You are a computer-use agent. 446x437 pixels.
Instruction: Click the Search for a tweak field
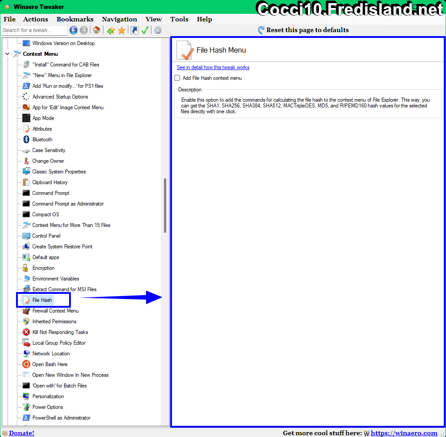pyautogui.click(x=34, y=30)
